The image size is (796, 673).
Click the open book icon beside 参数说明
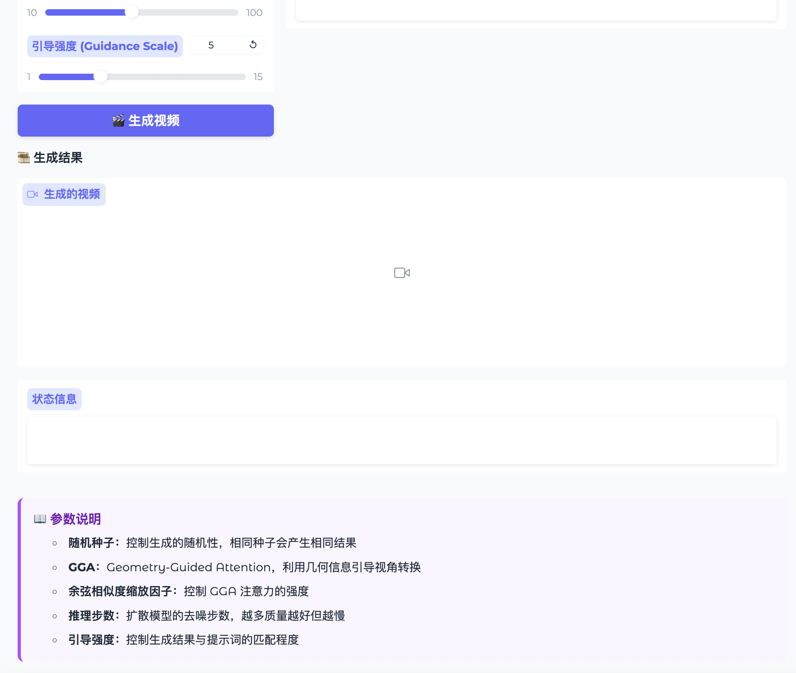pos(40,519)
